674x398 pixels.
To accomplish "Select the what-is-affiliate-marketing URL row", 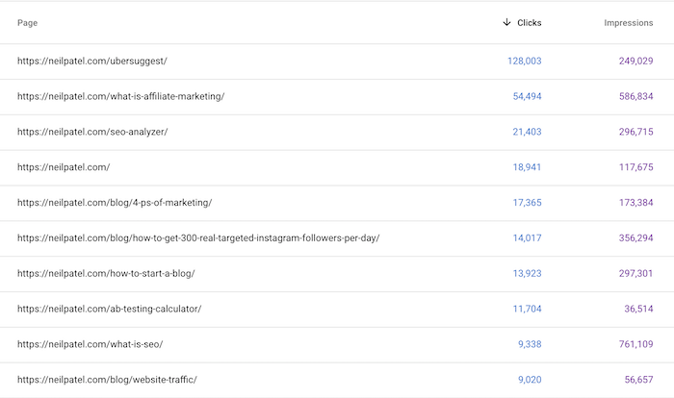I will point(337,96).
